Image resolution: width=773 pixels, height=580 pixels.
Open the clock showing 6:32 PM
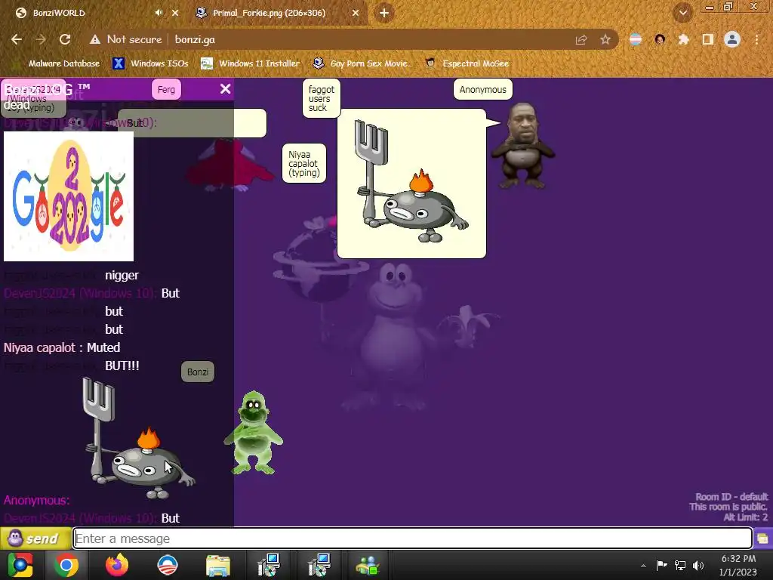[738, 565]
